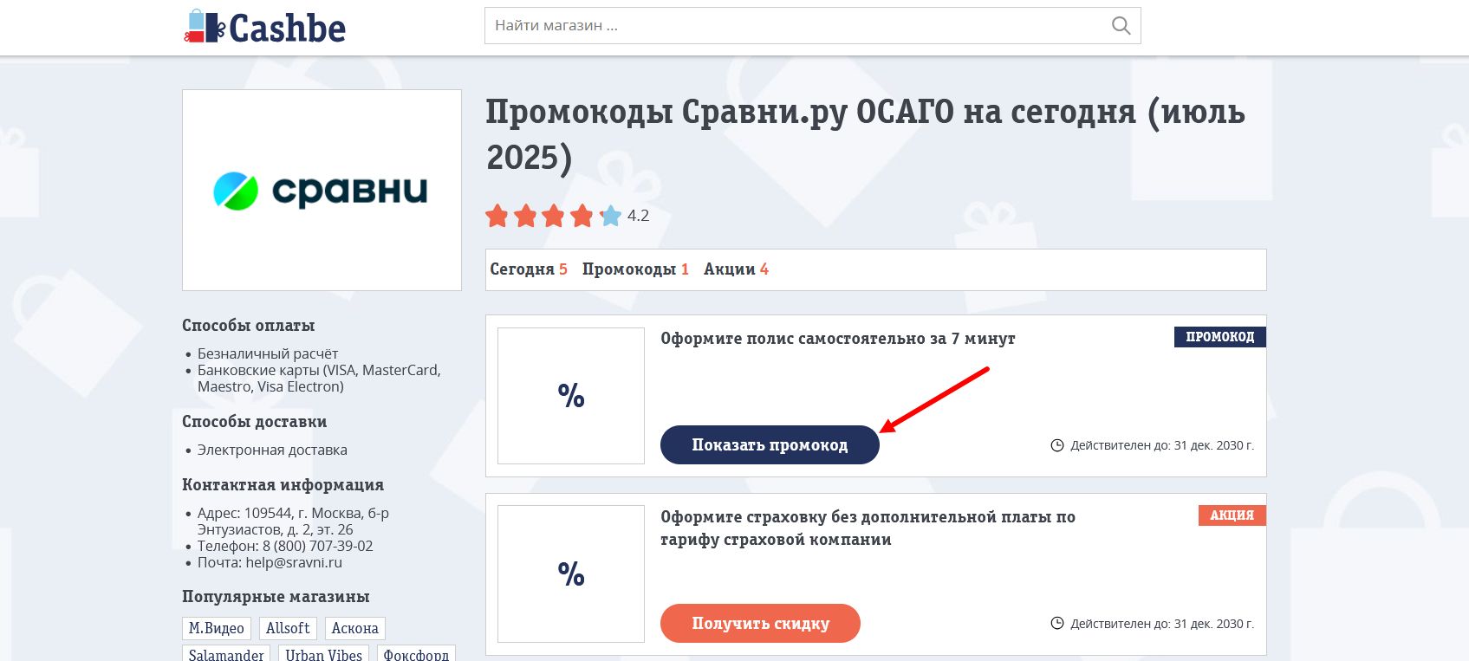Image resolution: width=1469 pixels, height=661 pixels.
Task: Click the 'ПРОМОКОД' badge label
Action: click(x=1220, y=337)
